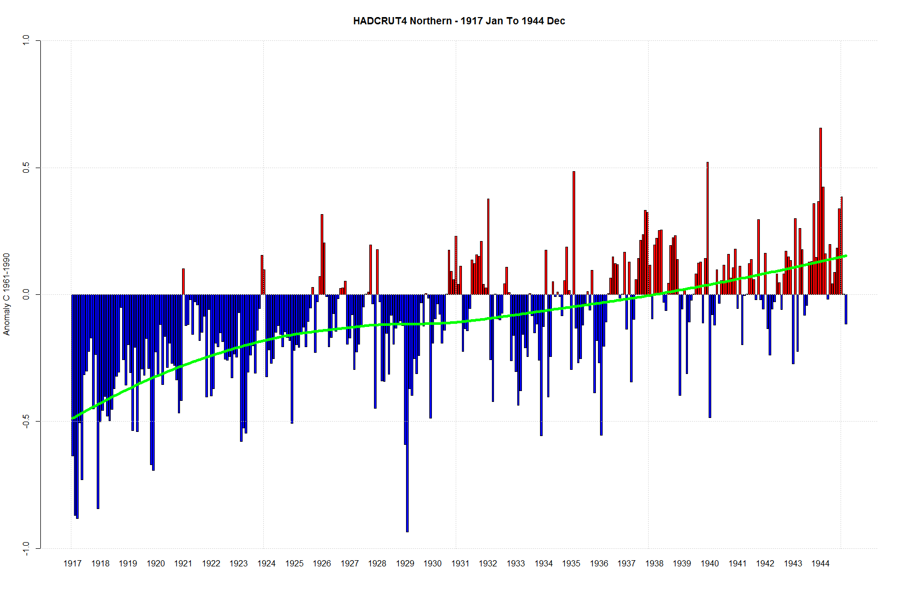
Task: Click the 1938 year label on x-axis
Action: tap(654, 563)
